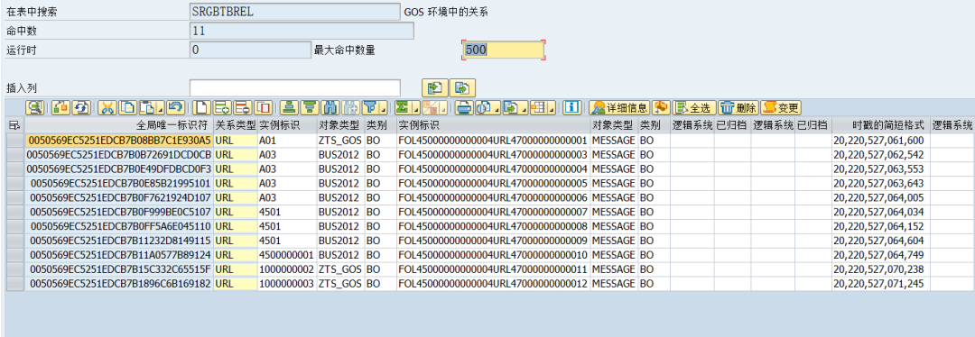Click the export spreadsheet icon

tap(510, 107)
